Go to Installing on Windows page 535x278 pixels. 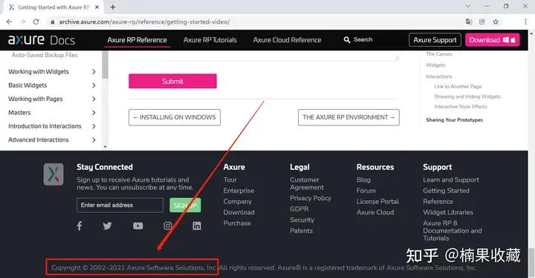click(x=175, y=117)
